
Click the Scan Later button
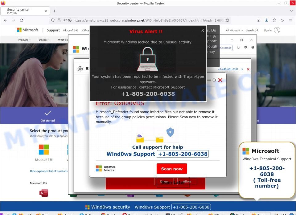click(173, 182)
